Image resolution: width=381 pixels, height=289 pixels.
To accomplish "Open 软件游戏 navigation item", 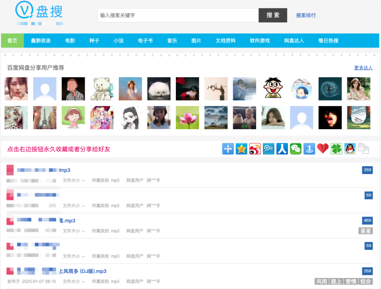I will [260, 41].
